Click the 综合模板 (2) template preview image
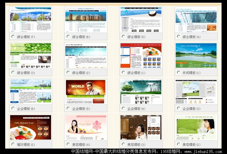 [x=86, y=55]
